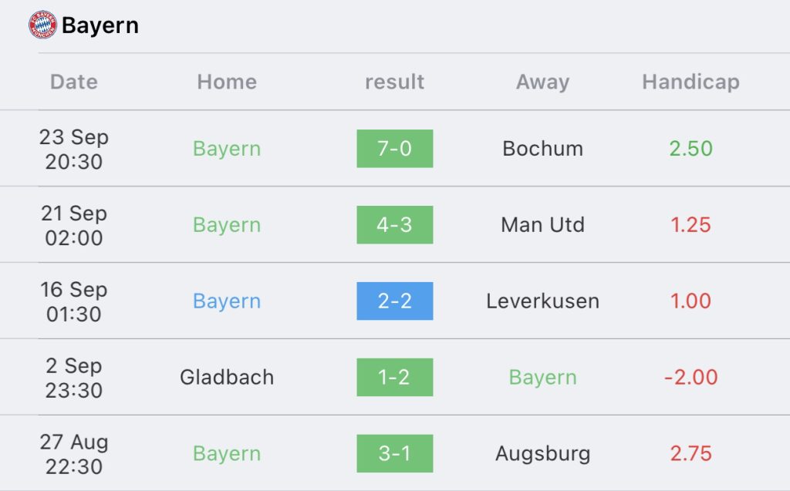The width and height of the screenshot is (790, 491).
Task: Open the 3-1 Augsburg result badge
Action: [x=394, y=454]
